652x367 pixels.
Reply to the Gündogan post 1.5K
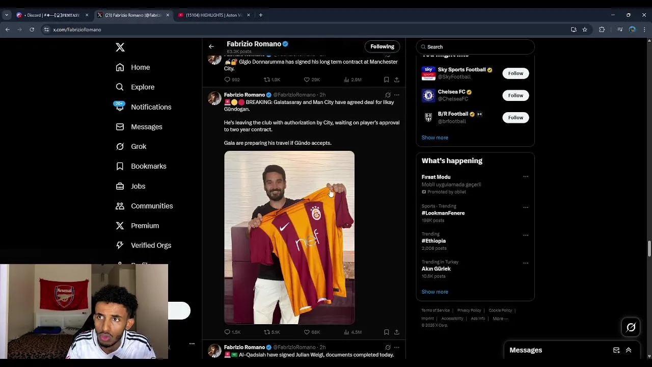(232, 332)
